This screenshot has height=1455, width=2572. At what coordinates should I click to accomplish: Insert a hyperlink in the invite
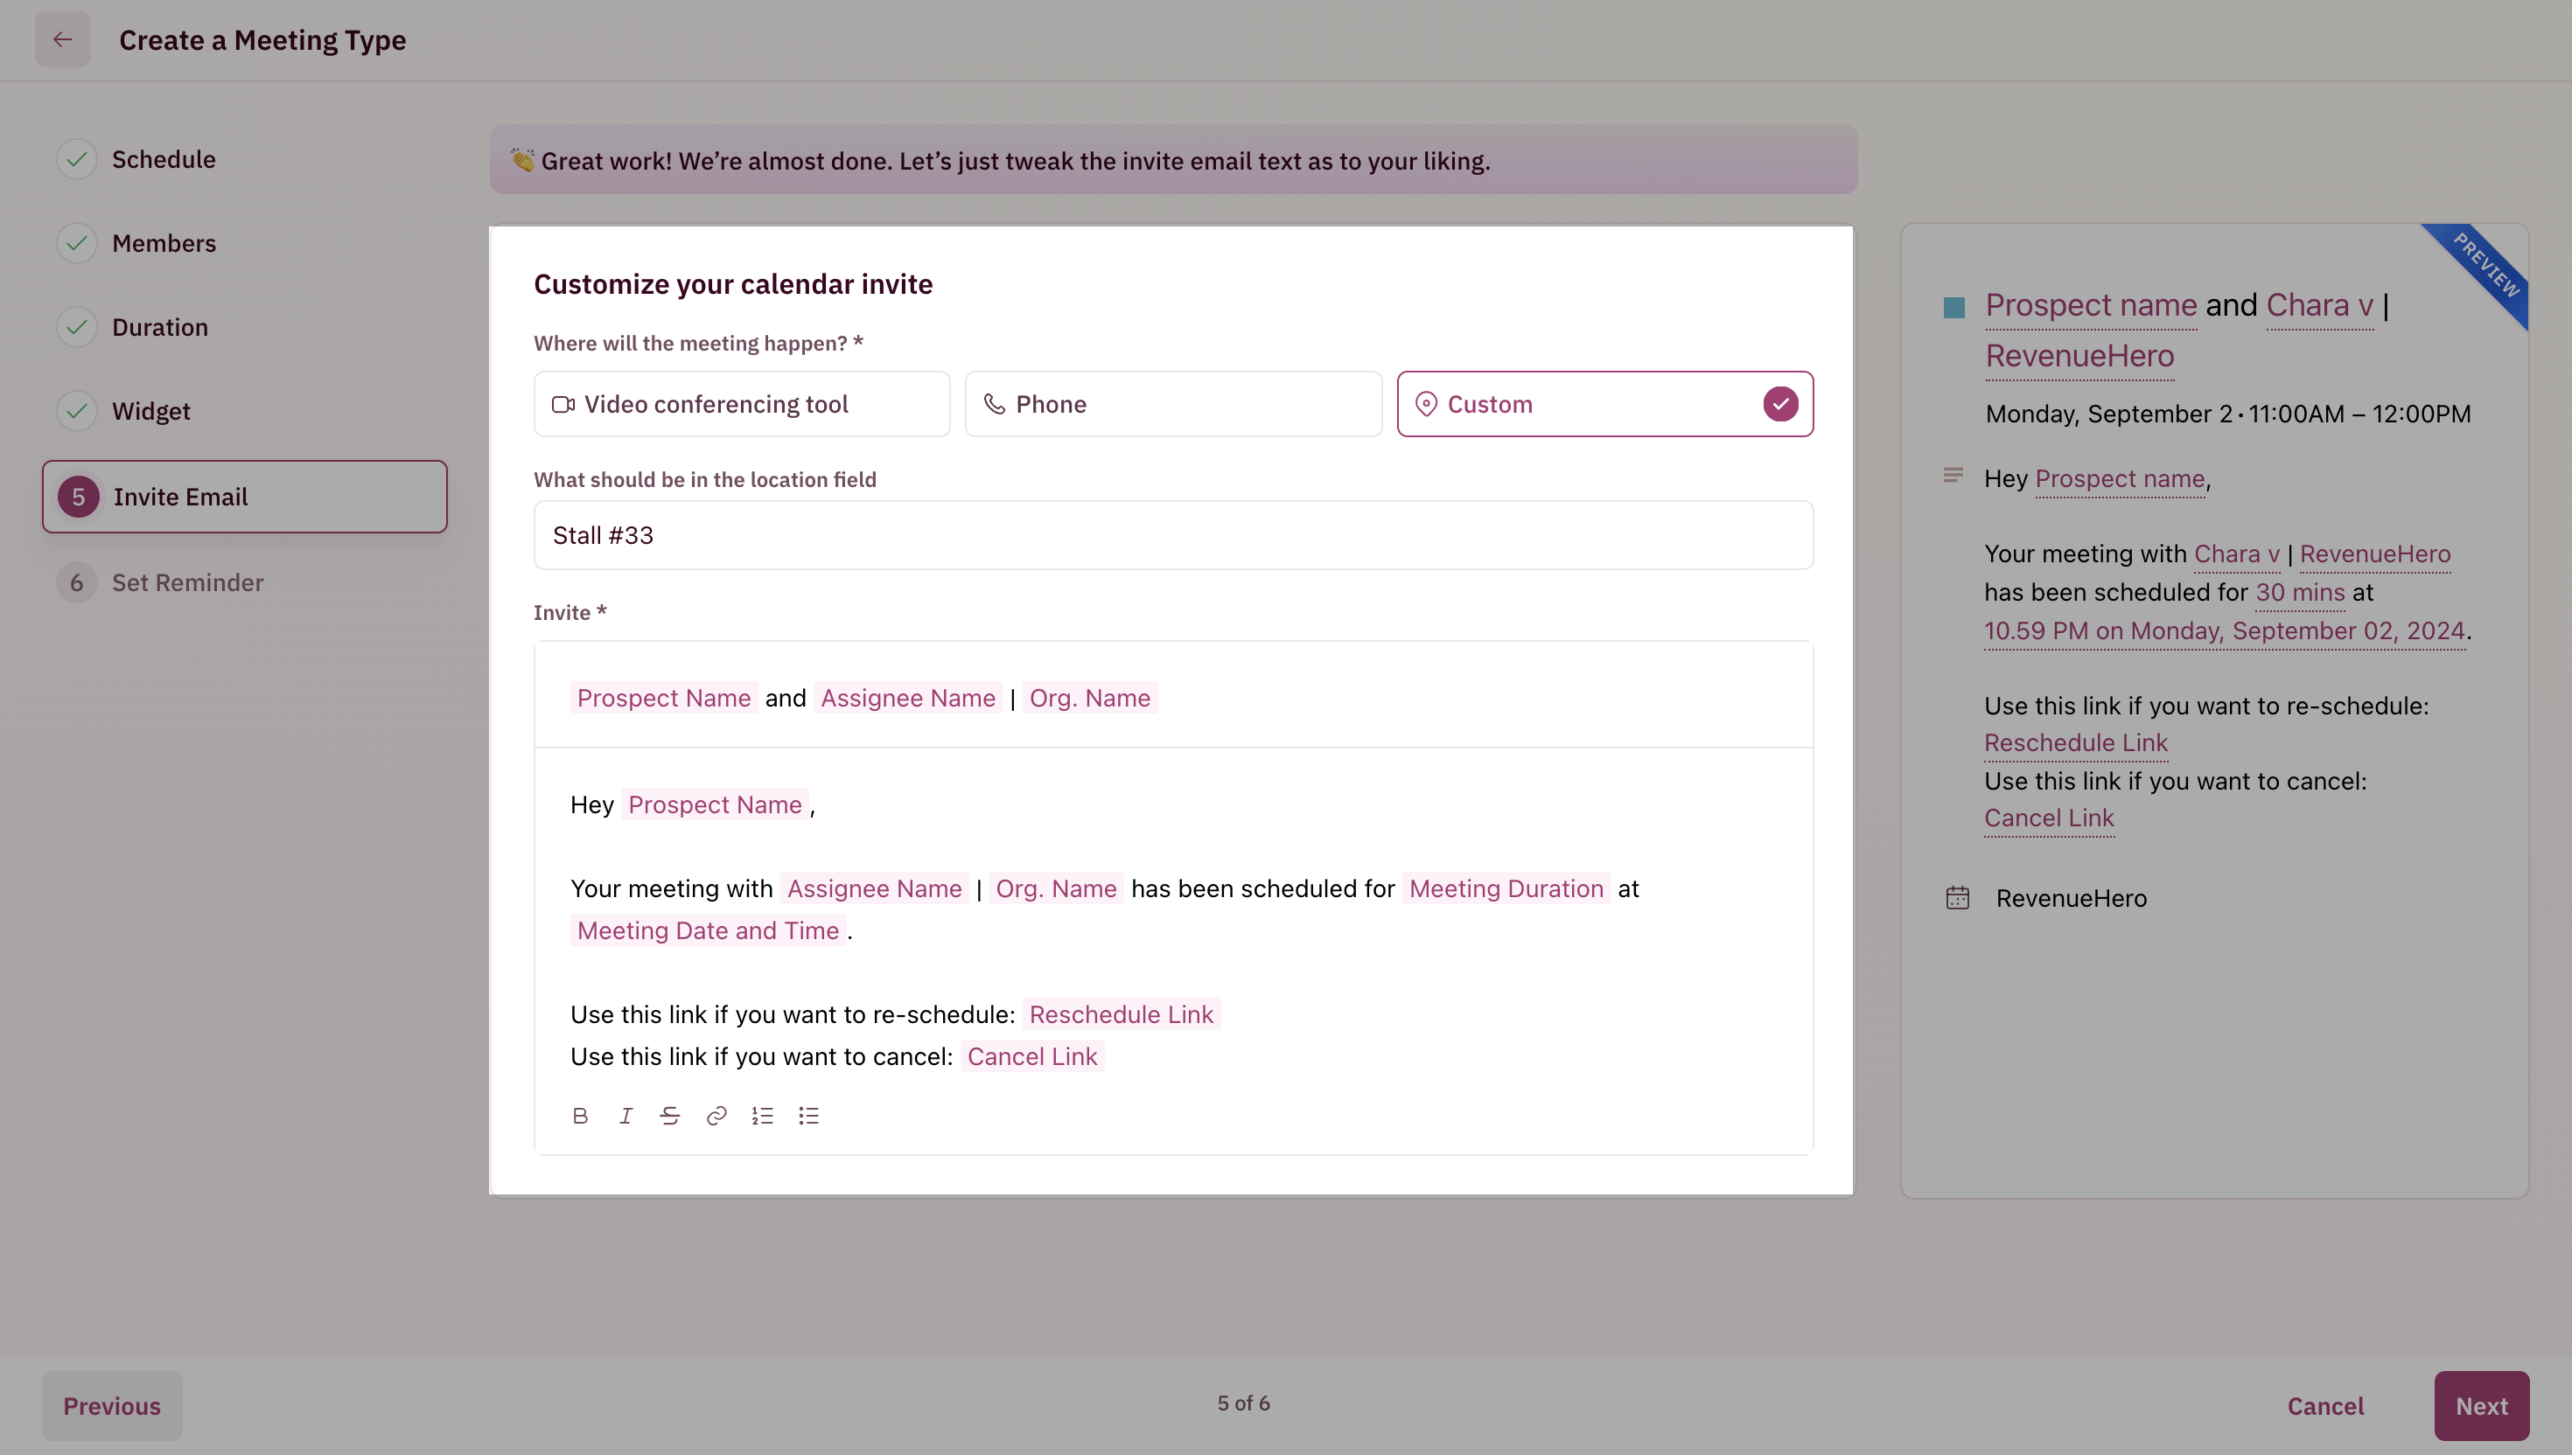click(x=716, y=1117)
